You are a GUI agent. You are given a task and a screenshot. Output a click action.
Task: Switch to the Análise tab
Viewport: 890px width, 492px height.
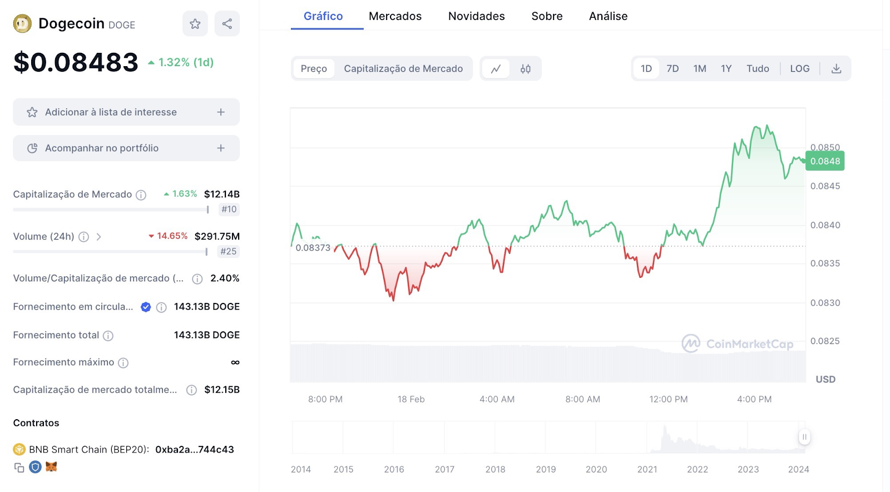coord(608,16)
